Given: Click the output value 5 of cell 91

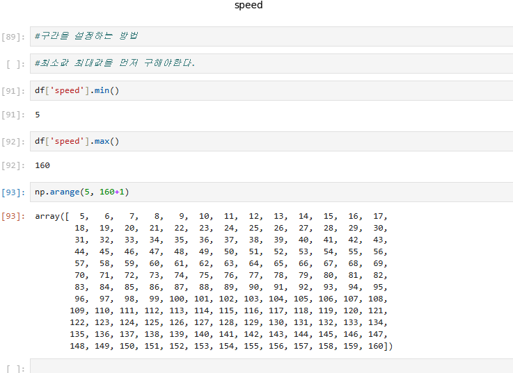Looking at the screenshot, I should (x=38, y=115).
